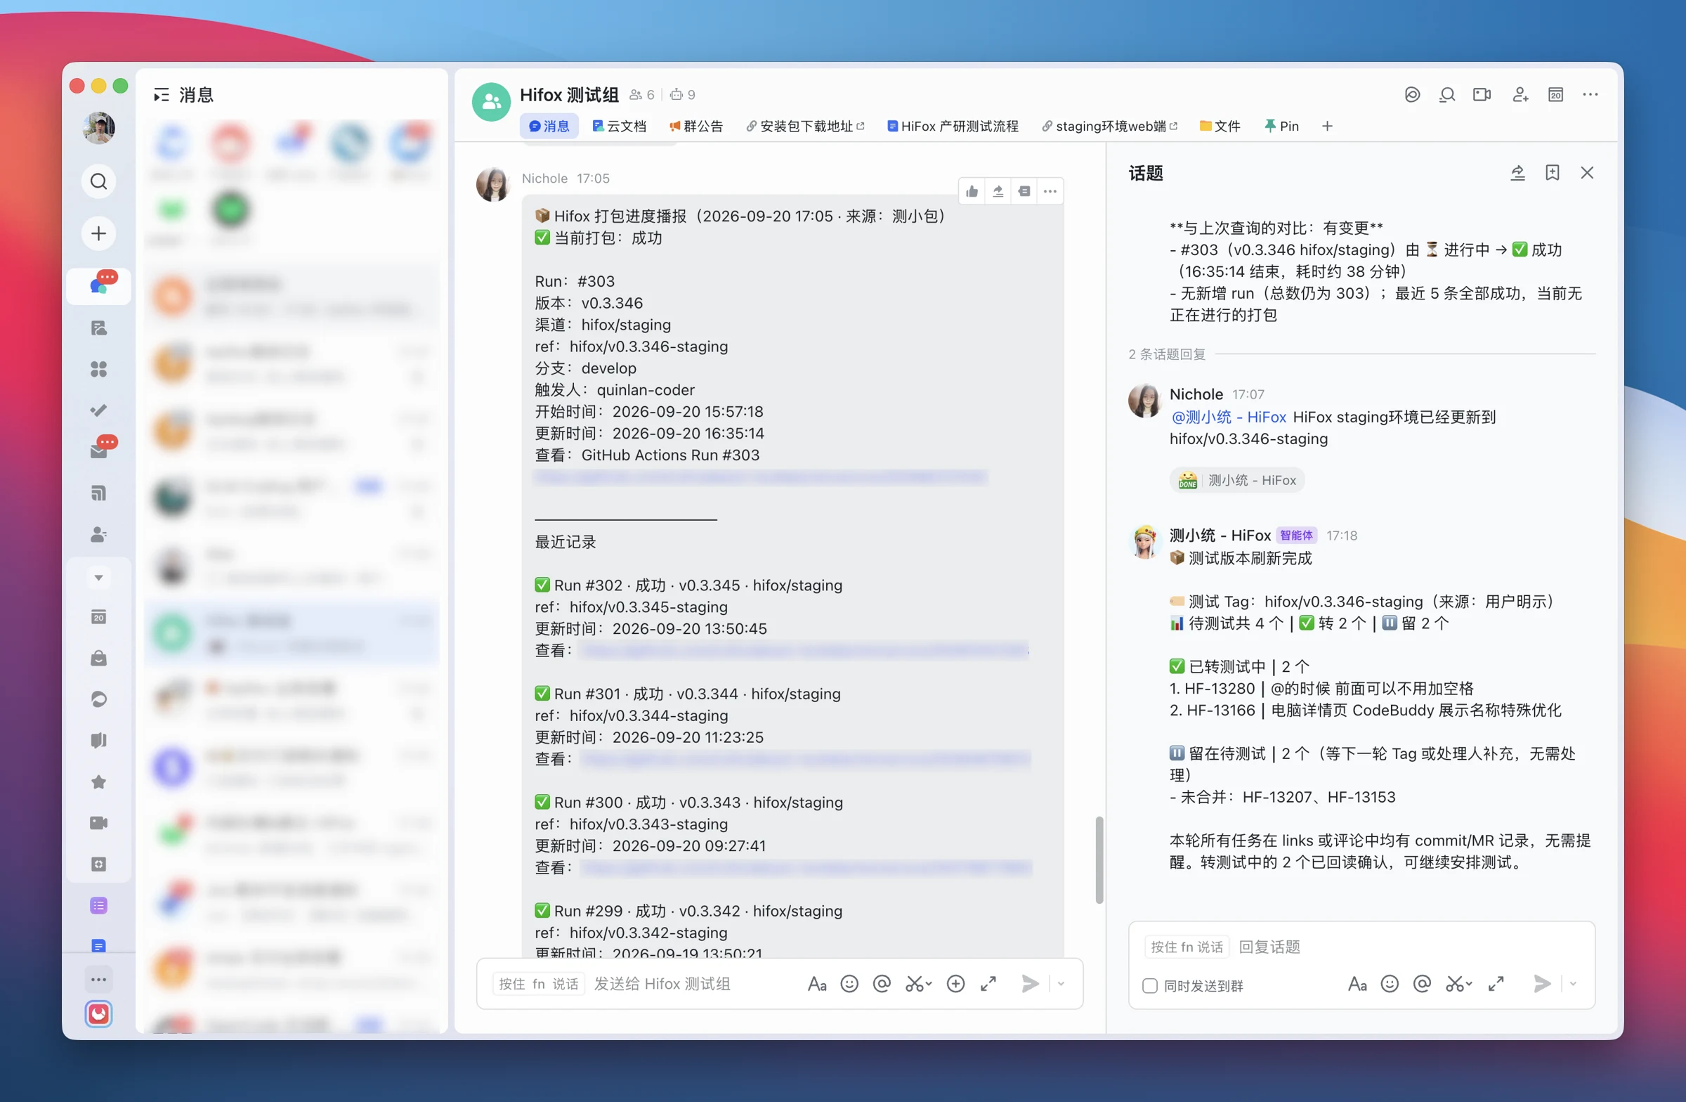The image size is (1686, 1102).
Task: Close the 话题 panel
Action: tap(1587, 173)
